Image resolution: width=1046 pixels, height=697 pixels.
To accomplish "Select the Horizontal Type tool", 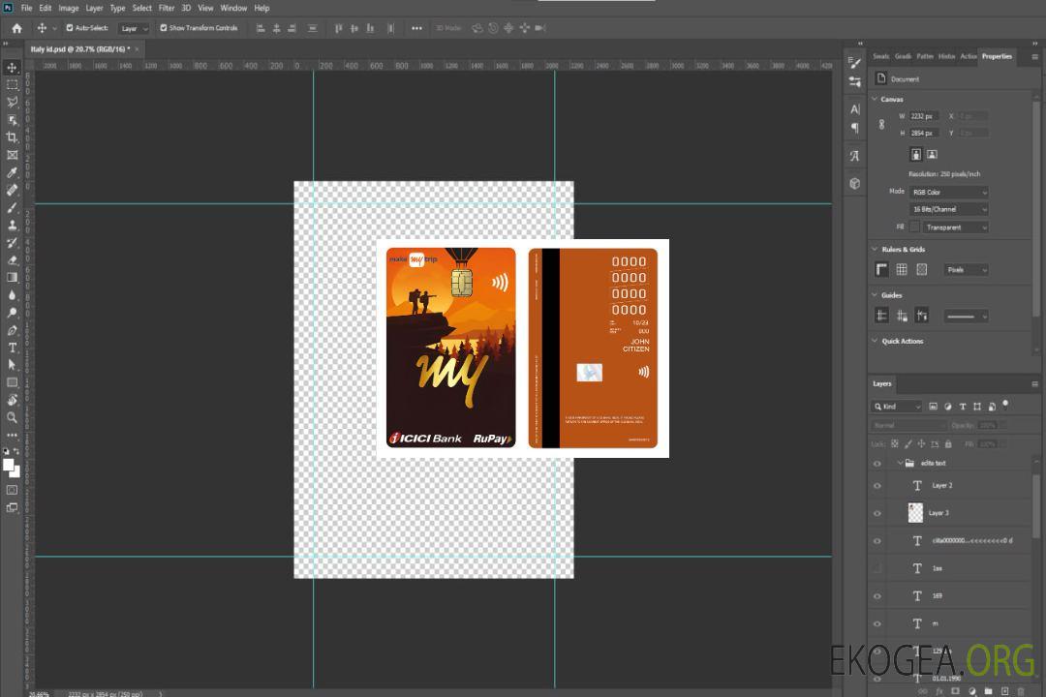I will (x=12, y=348).
